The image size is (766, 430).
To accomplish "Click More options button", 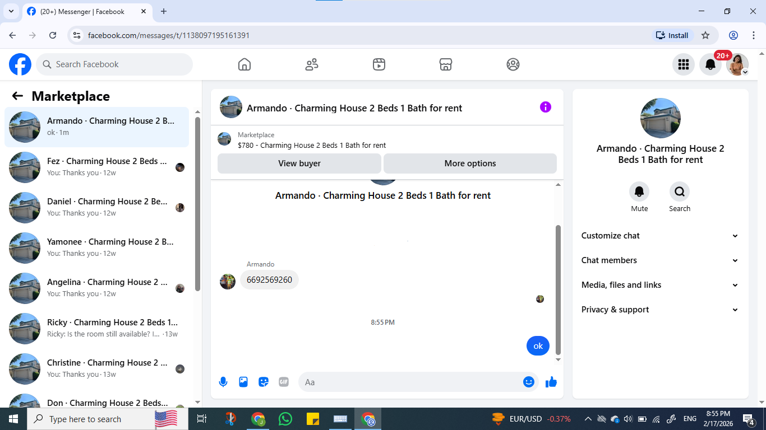I will [470, 163].
